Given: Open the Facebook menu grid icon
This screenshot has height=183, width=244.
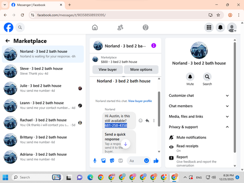Looking at the screenshot, I should 209,27.
